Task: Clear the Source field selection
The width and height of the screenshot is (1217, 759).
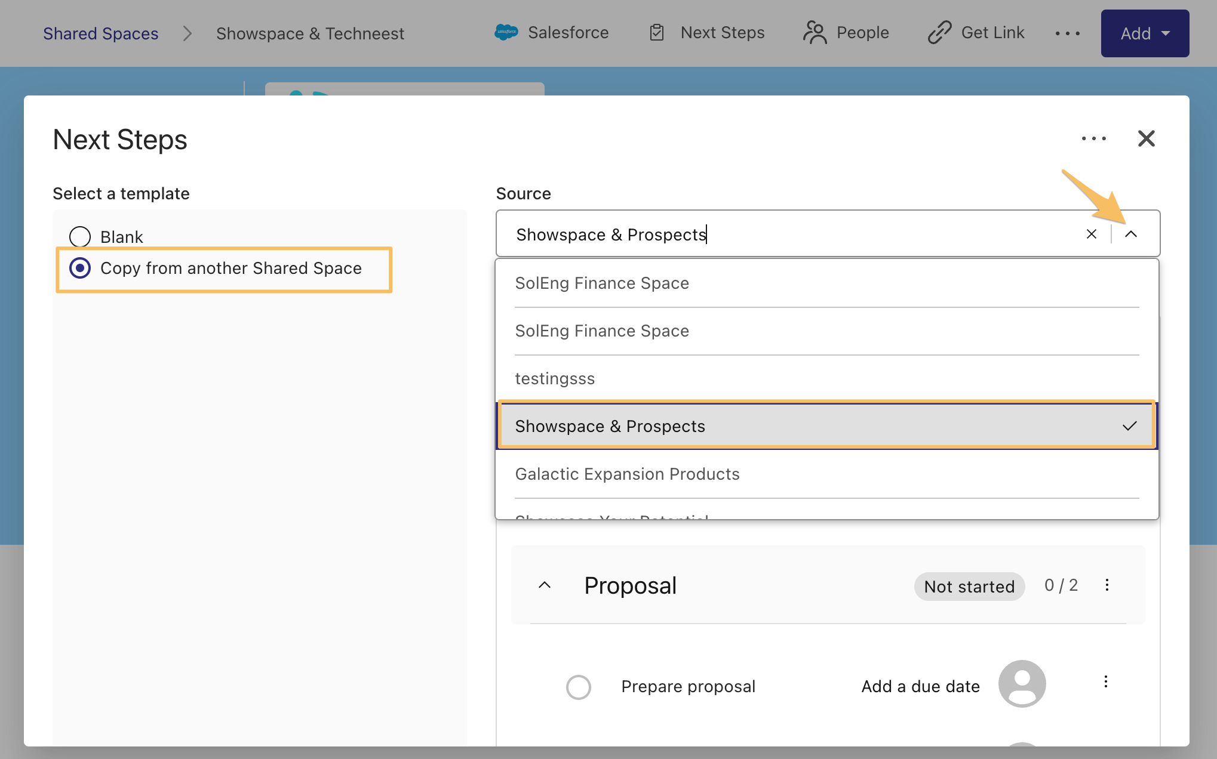Action: [x=1091, y=234]
